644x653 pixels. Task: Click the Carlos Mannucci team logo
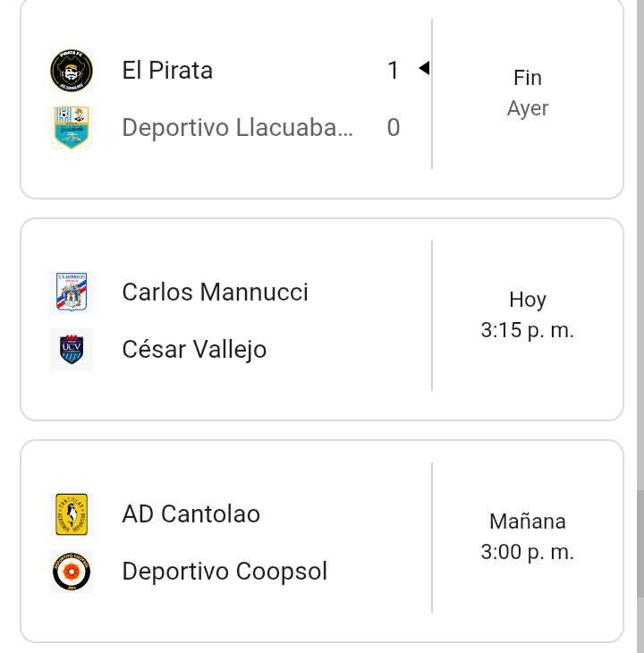71,293
